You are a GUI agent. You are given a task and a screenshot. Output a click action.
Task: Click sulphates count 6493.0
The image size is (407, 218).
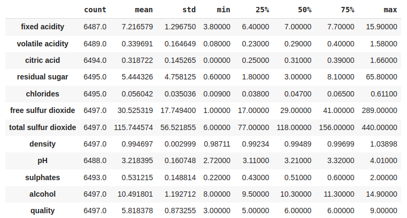pos(95,177)
